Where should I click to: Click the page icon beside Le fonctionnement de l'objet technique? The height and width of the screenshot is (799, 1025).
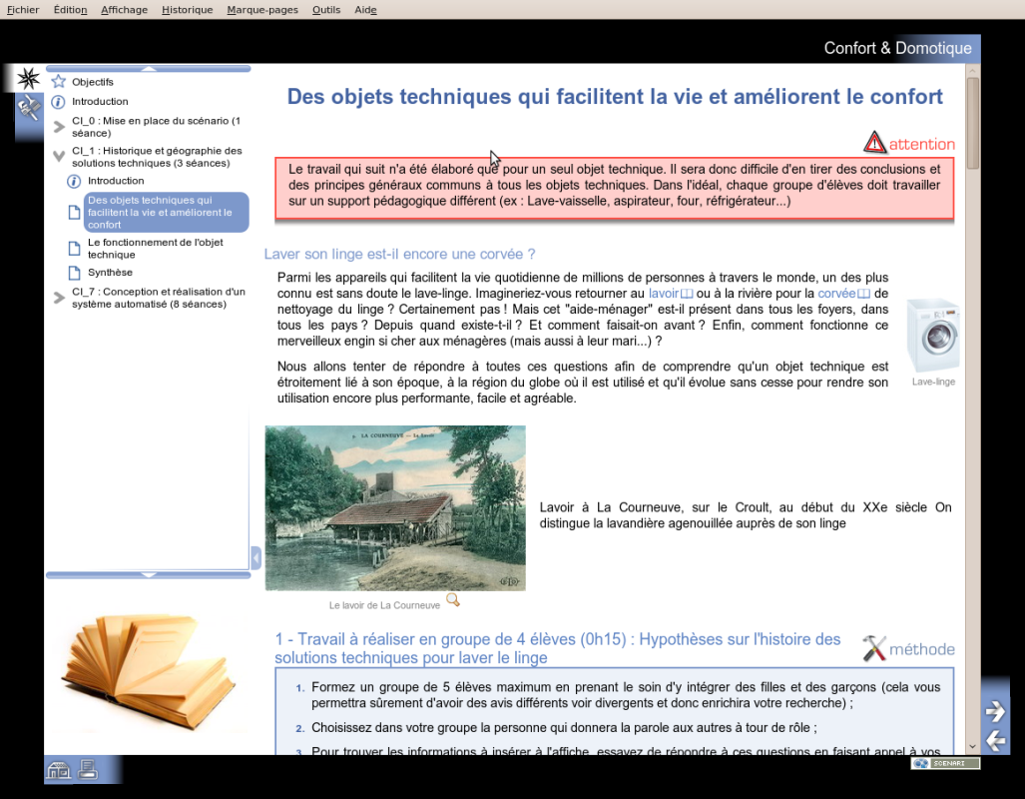coord(75,249)
